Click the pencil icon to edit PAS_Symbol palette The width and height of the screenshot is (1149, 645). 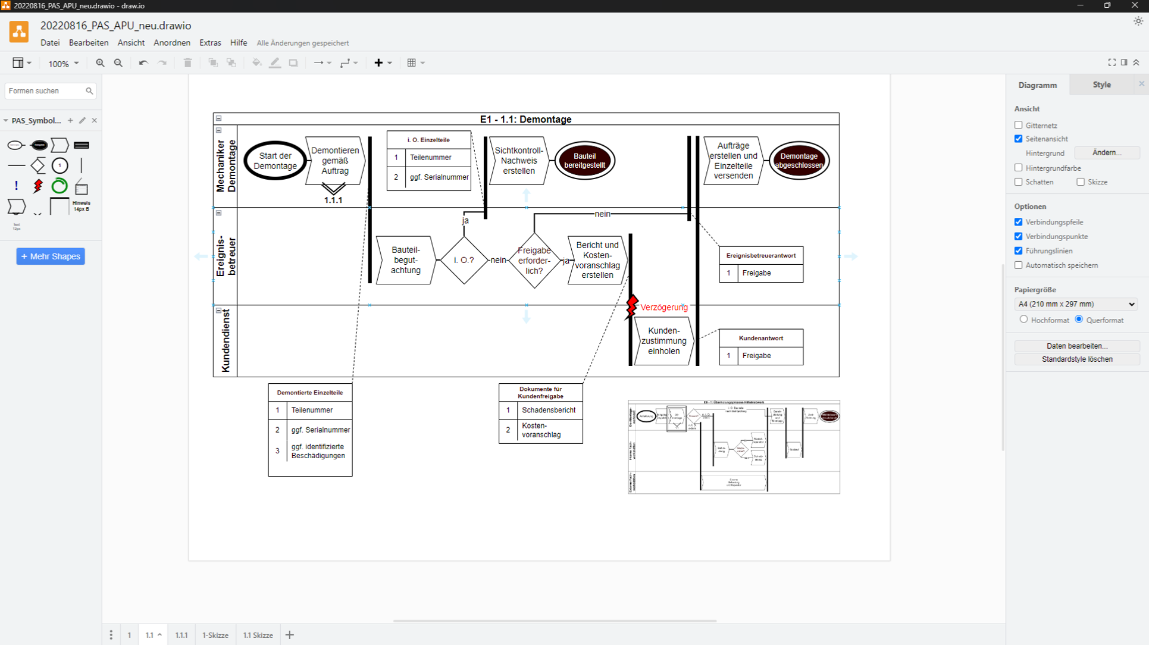[82, 120]
